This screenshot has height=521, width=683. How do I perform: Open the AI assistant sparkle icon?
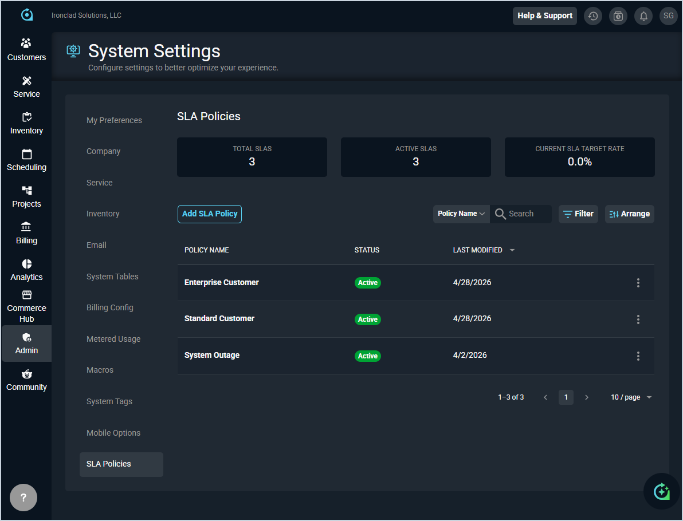(x=661, y=491)
